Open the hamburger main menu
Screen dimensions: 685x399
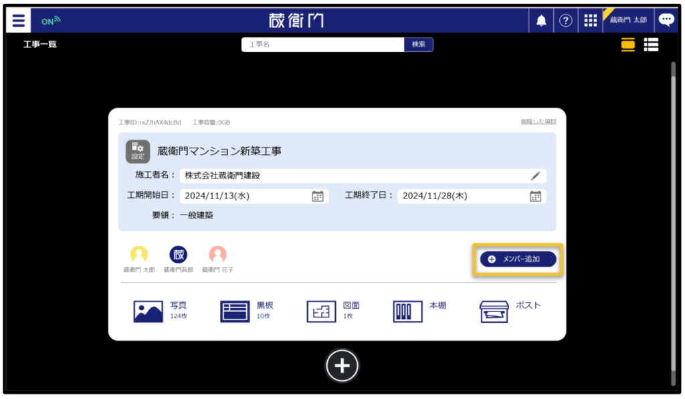18,21
